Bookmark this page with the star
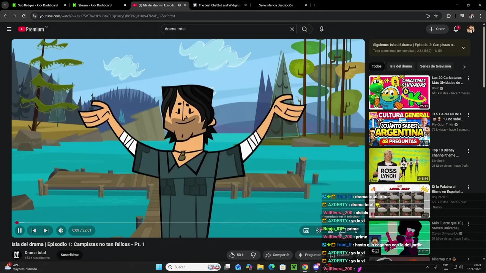Image resolution: width=486 pixels, height=273 pixels. click(436, 16)
